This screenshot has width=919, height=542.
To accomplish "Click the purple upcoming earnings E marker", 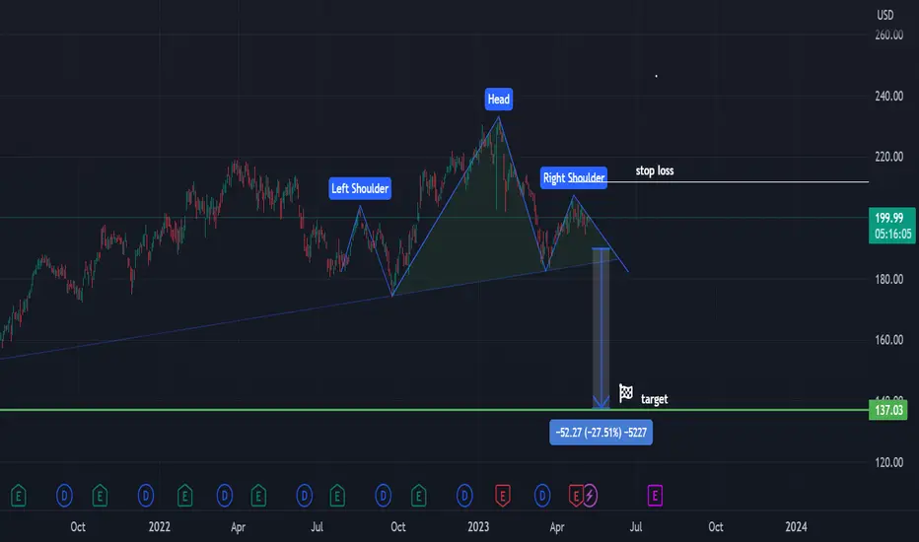I will 655,496.
